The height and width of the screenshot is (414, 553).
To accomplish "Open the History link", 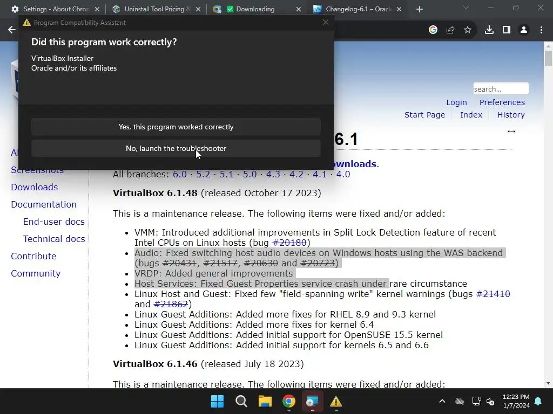I will [511, 115].
